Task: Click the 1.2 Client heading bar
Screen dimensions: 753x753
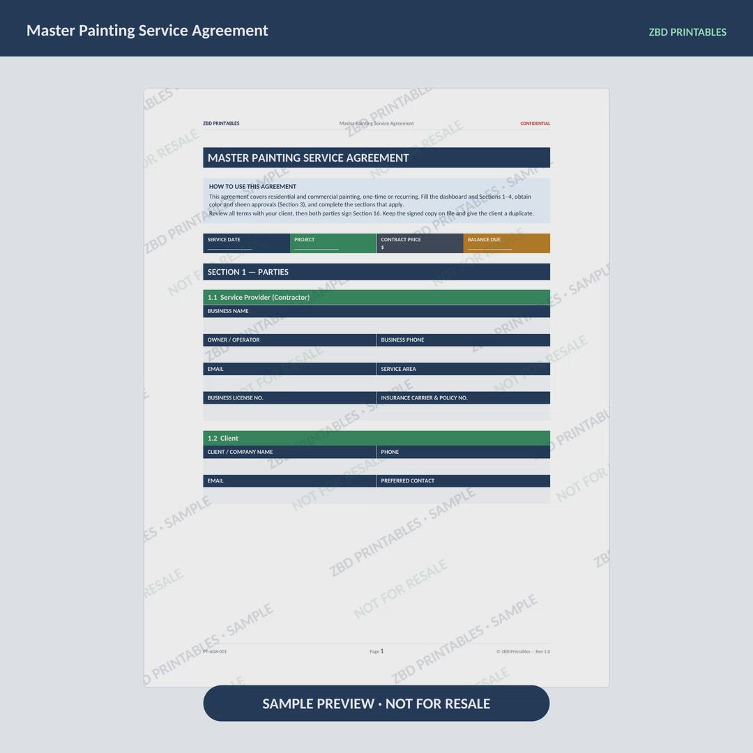Action: pos(376,438)
